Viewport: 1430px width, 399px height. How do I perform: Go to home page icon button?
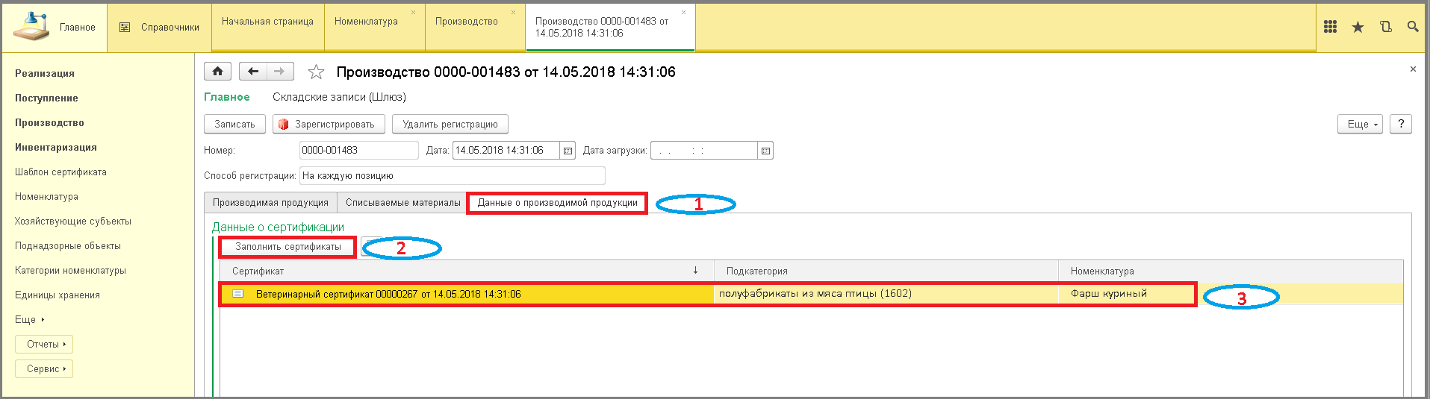217,72
